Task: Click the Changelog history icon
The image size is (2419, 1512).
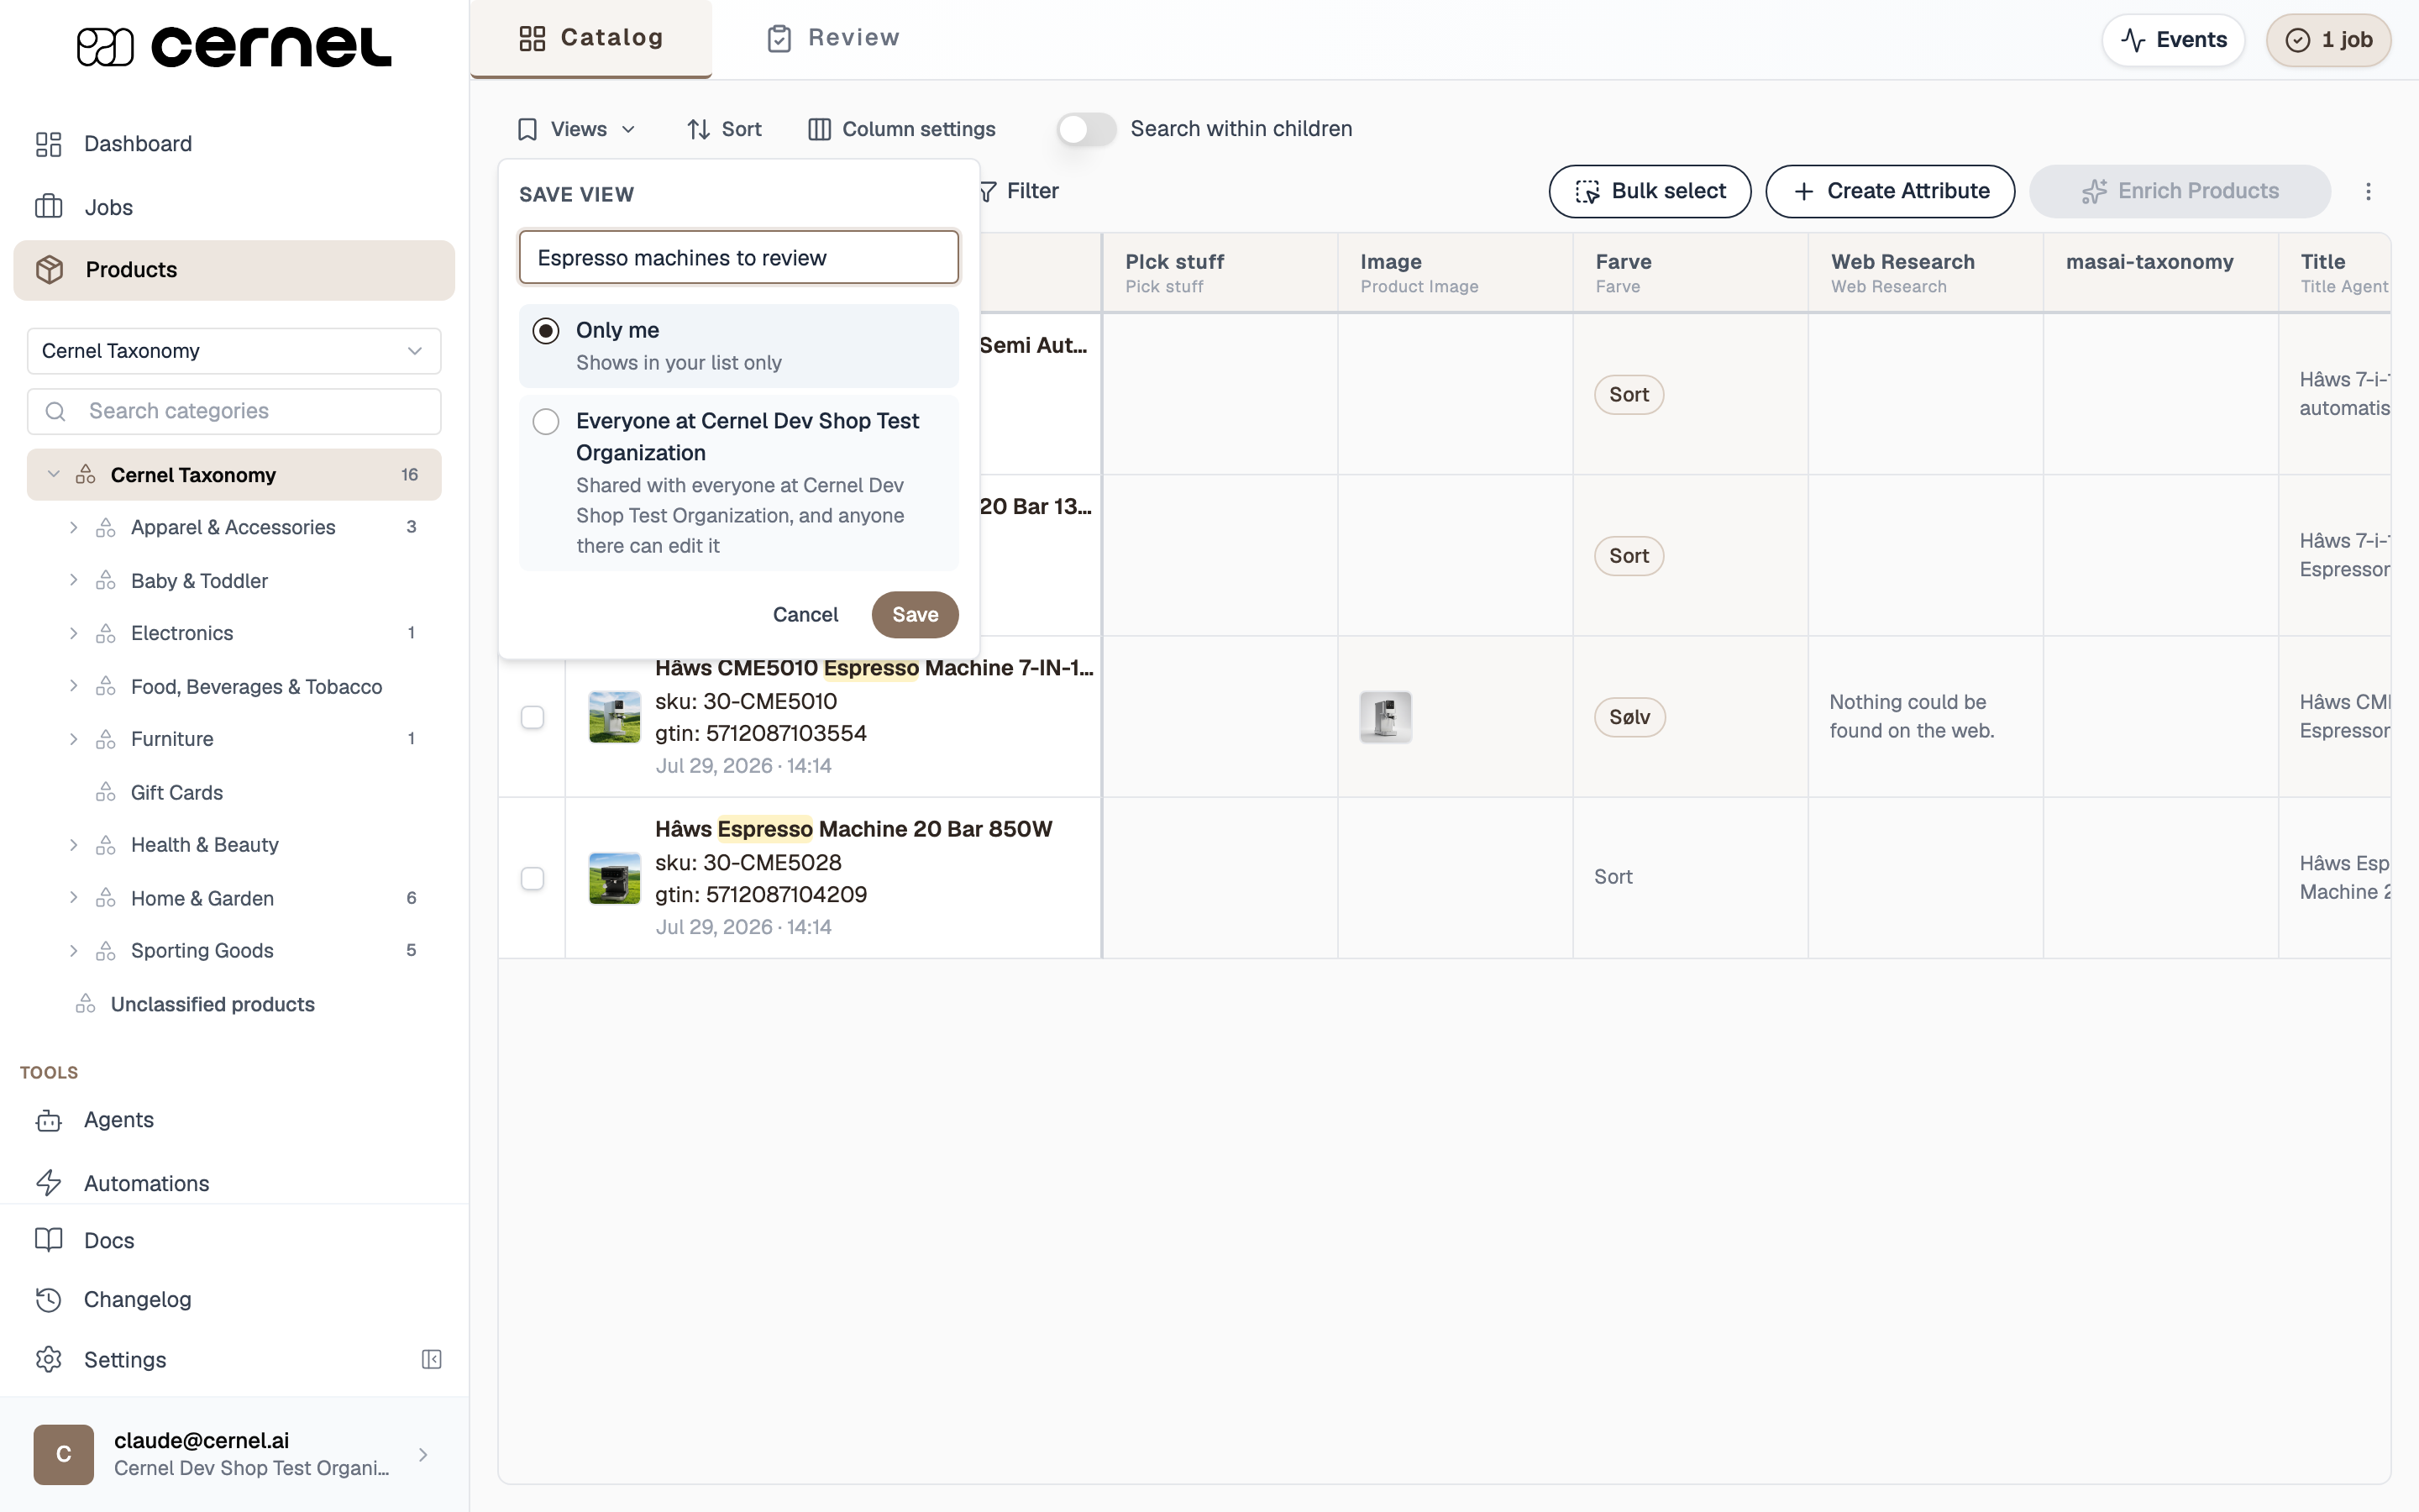Action: pos(48,1299)
